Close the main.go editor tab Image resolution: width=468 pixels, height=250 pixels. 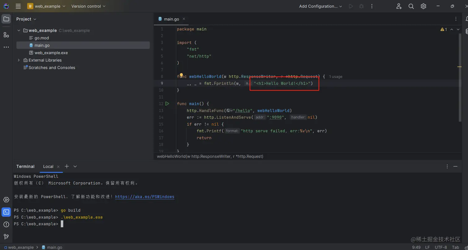click(184, 19)
